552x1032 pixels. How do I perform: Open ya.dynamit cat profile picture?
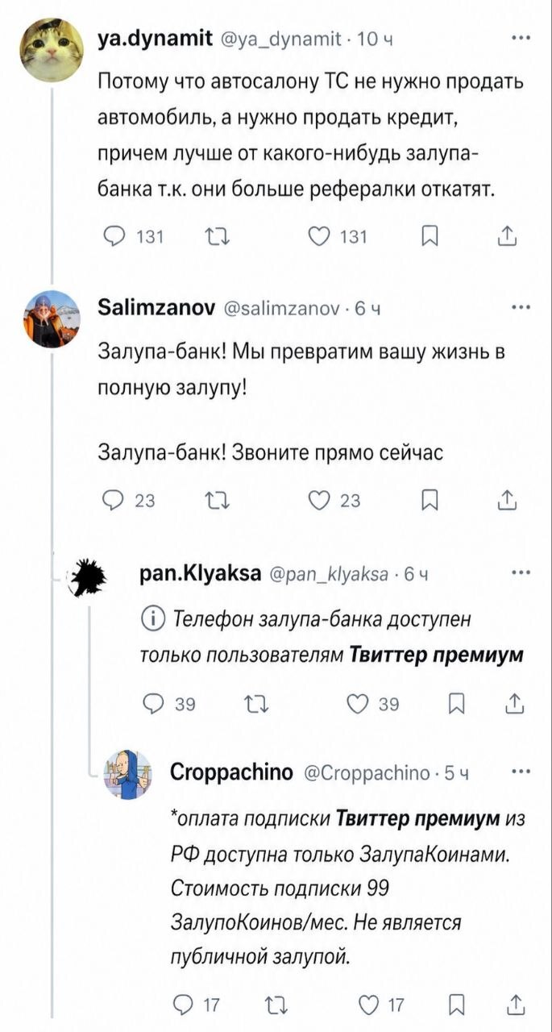[51, 51]
